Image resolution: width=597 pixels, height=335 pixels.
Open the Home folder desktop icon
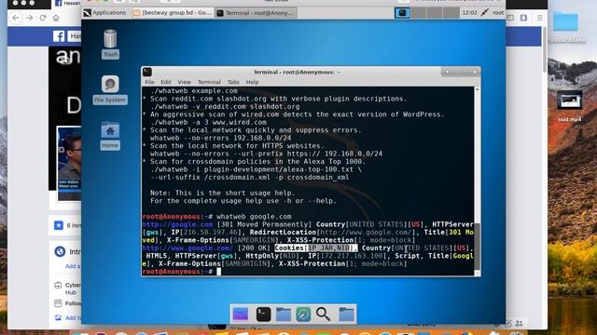110,135
